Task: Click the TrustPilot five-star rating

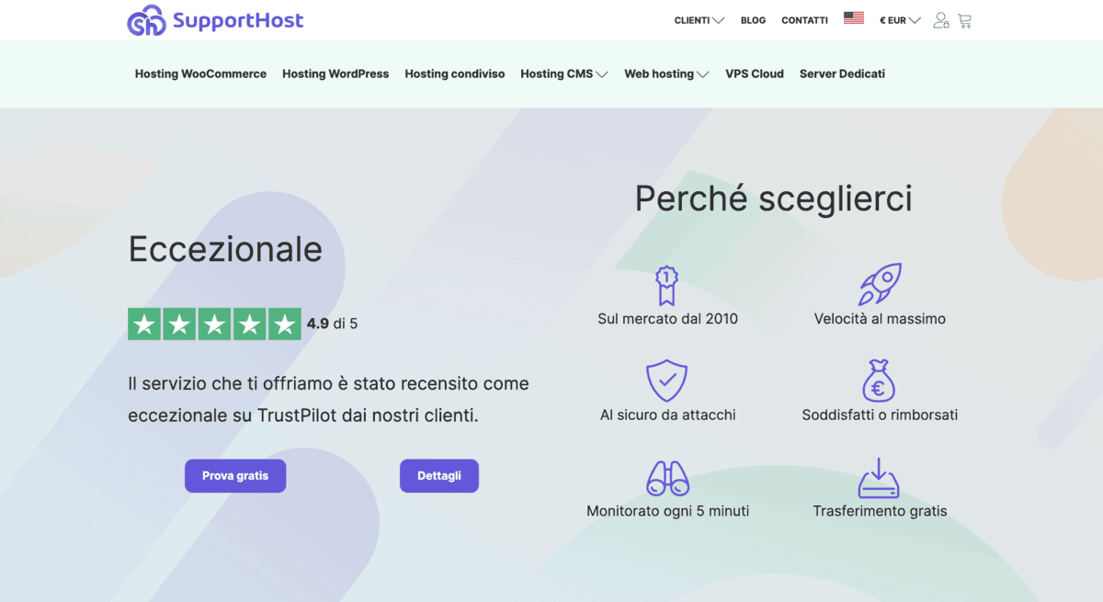Action: tap(214, 324)
